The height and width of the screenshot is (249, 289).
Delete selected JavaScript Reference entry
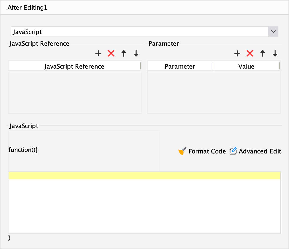point(111,54)
